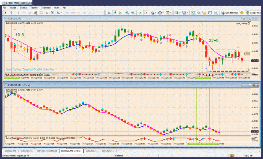Click the '22+0' label on chart
The width and height of the screenshot is (263, 159).
coord(213,40)
